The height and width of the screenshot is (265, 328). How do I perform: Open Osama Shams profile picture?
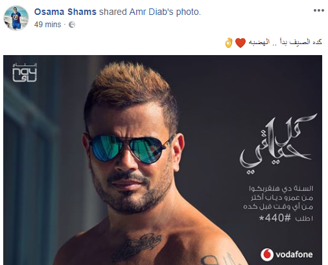[x=16, y=18]
